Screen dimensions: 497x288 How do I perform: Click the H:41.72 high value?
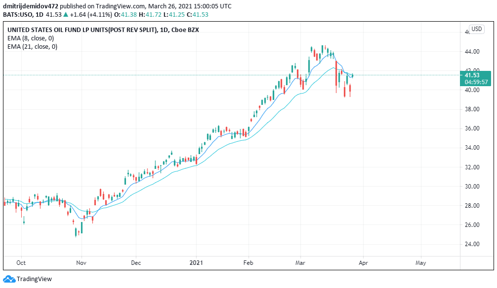pyautogui.click(x=150, y=15)
